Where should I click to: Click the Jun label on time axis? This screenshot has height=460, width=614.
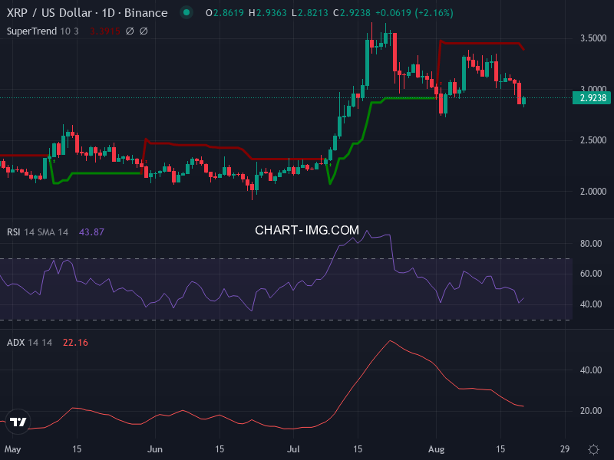pyautogui.click(x=155, y=449)
